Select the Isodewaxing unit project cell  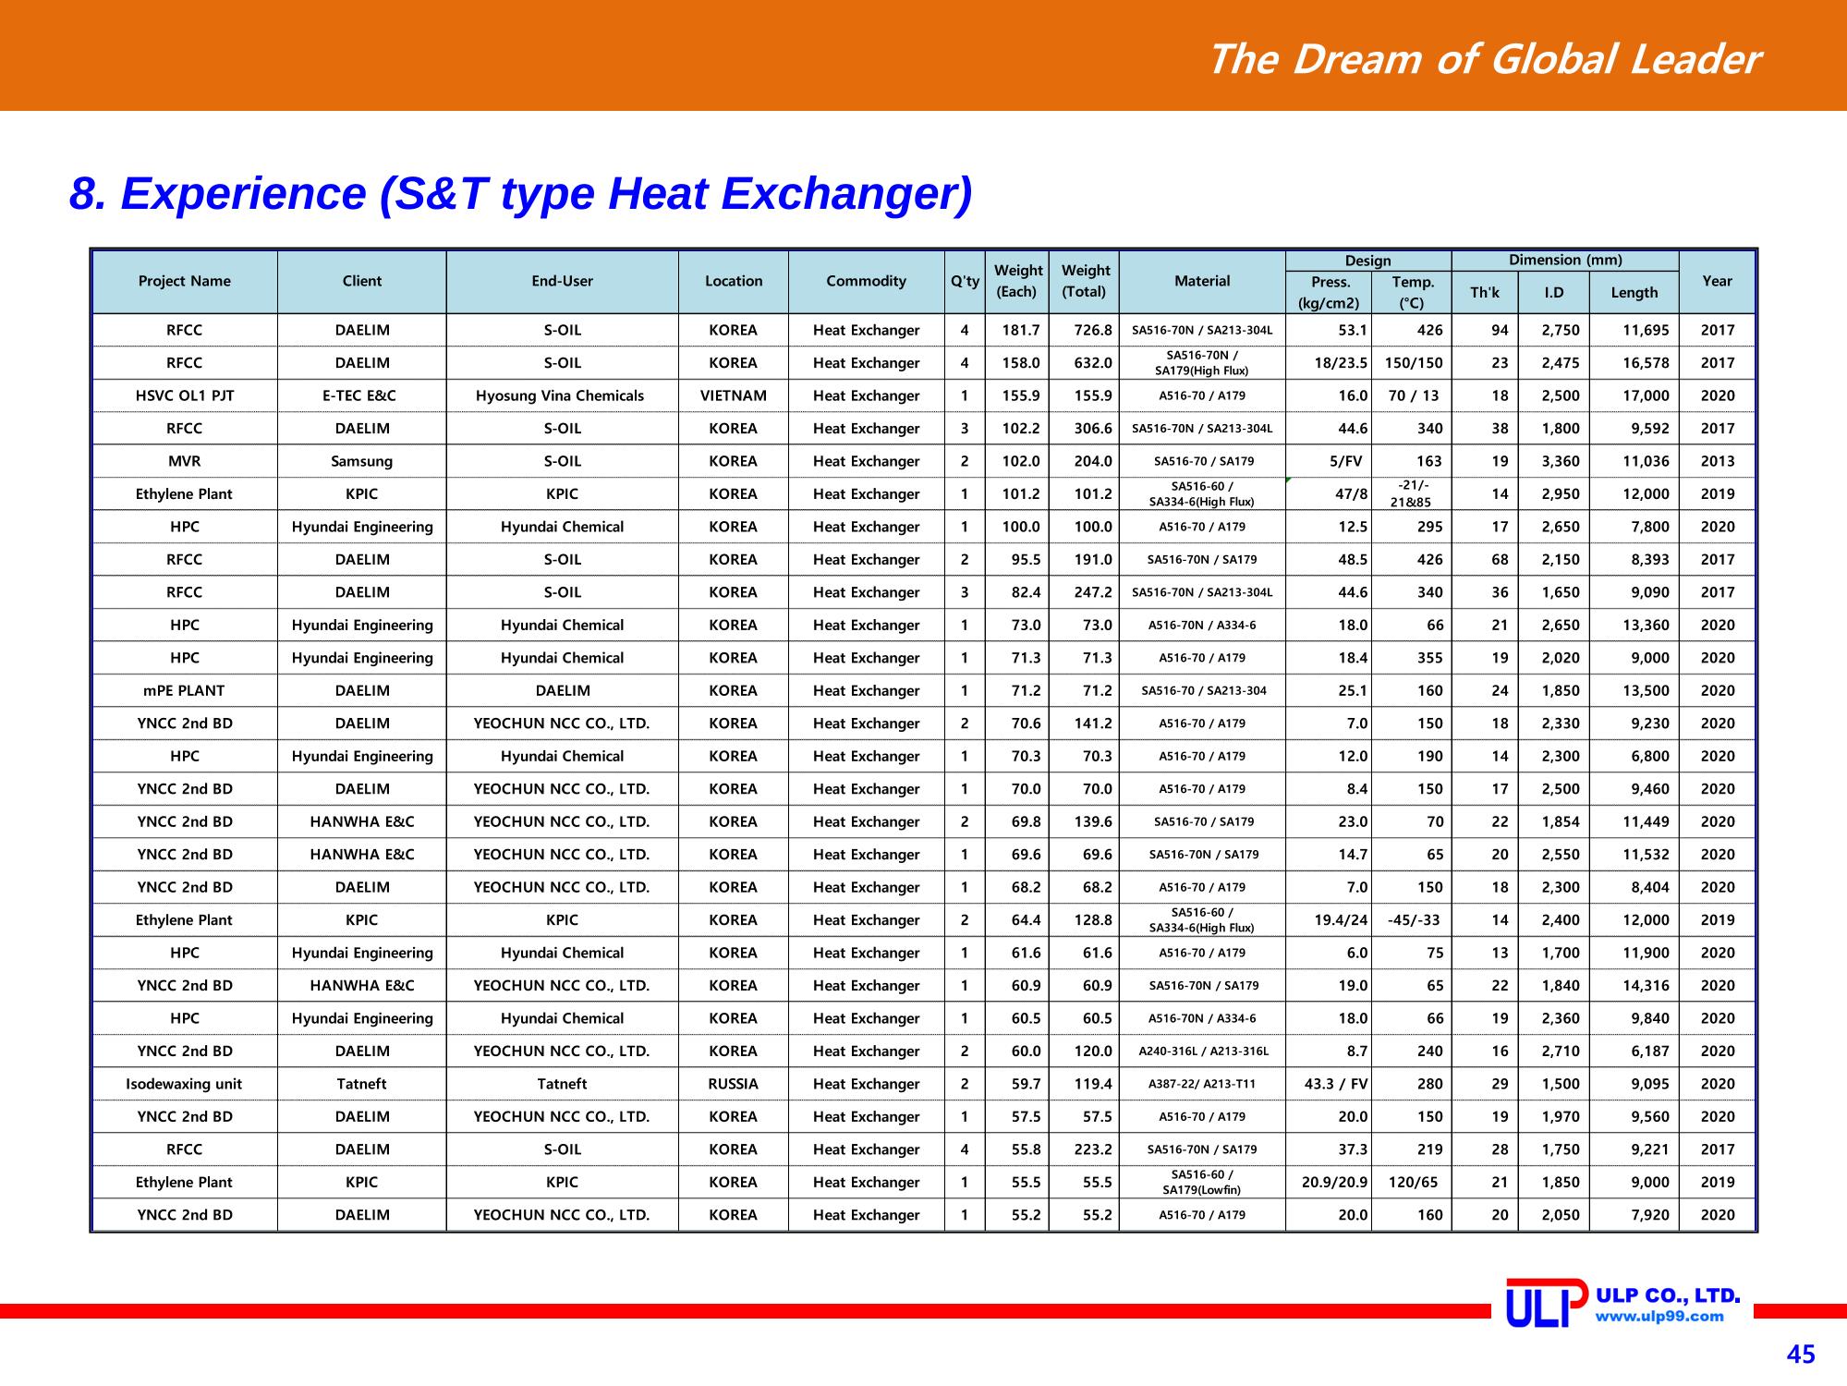pos(185,1085)
